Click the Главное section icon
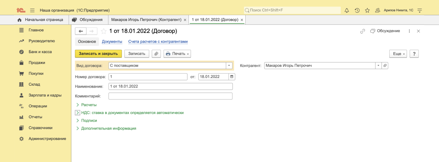Screen dimensions: 439x162 (22, 30)
